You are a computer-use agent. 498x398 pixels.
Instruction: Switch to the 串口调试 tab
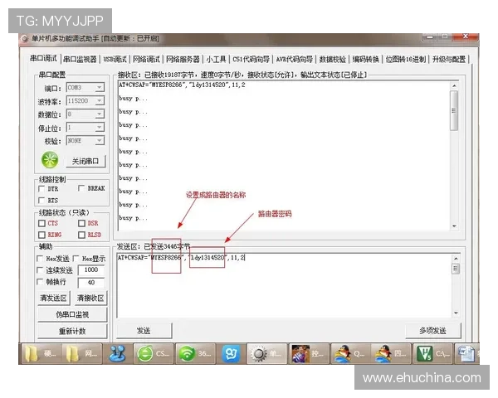tap(43, 58)
